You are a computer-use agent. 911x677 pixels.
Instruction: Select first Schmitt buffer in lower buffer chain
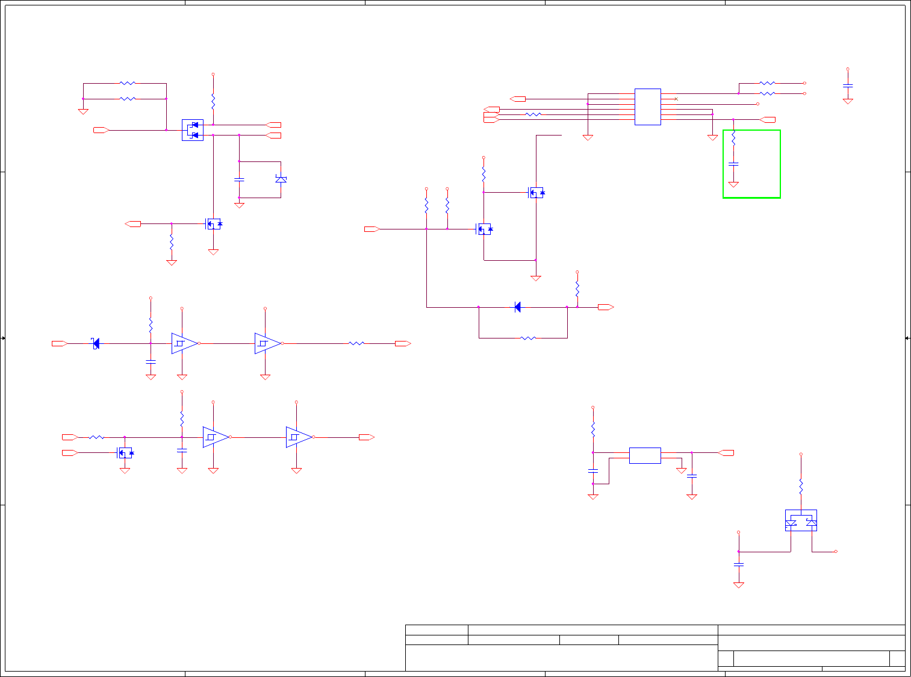pyautogui.click(x=216, y=437)
